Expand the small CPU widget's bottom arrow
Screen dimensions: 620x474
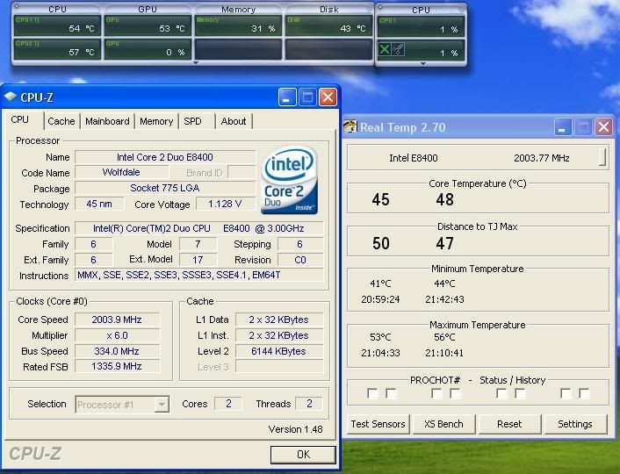pyautogui.click(x=423, y=64)
